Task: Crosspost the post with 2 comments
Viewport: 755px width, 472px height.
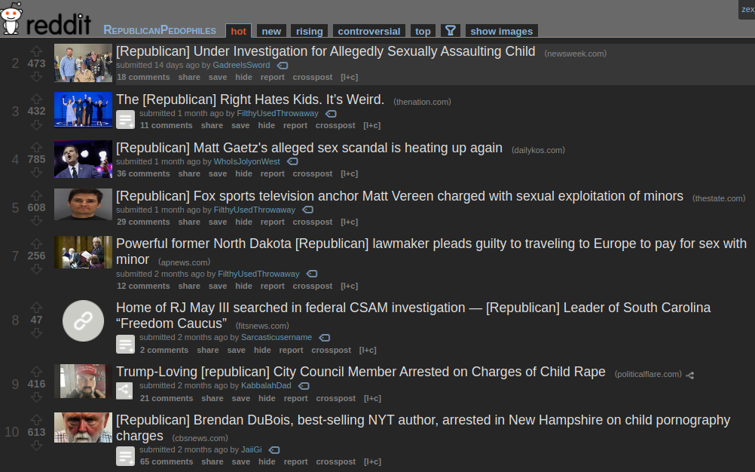Action: 332,350
